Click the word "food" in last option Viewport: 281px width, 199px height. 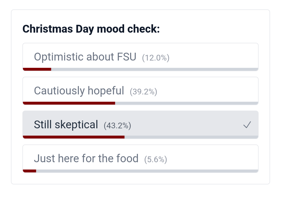point(127,159)
